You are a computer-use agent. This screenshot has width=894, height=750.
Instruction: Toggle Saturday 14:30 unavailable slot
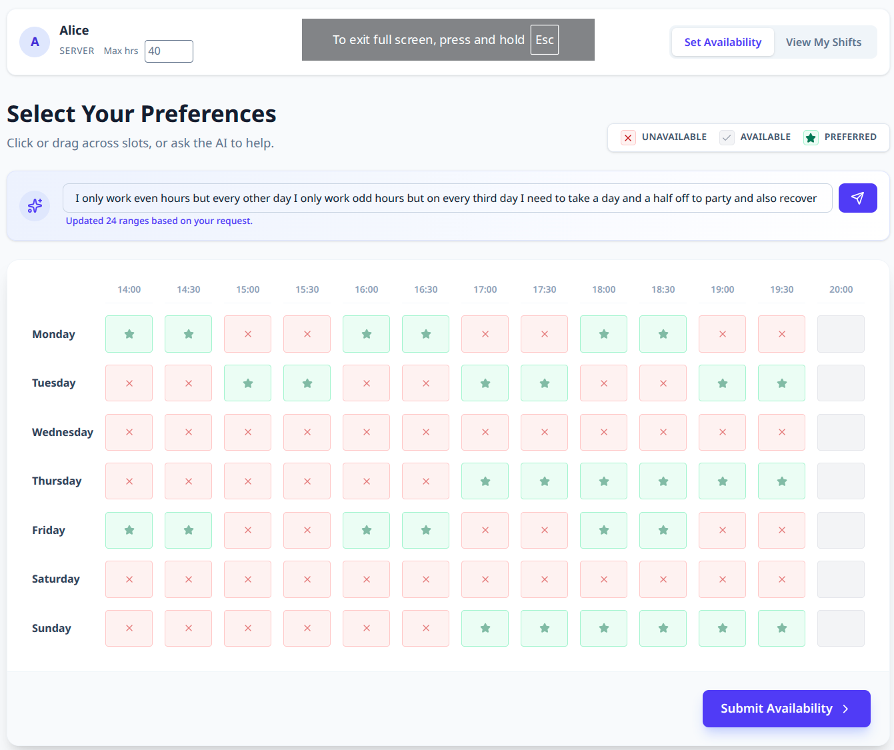coord(188,579)
